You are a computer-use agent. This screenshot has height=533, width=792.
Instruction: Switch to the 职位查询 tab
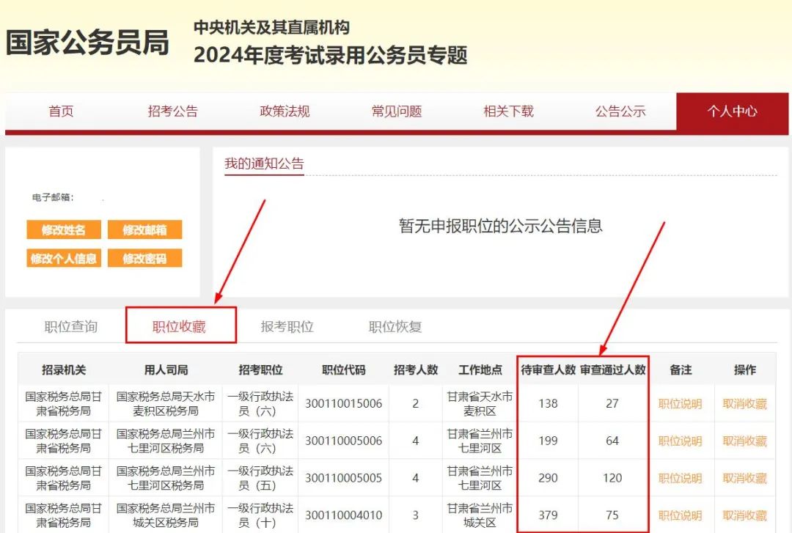70,326
